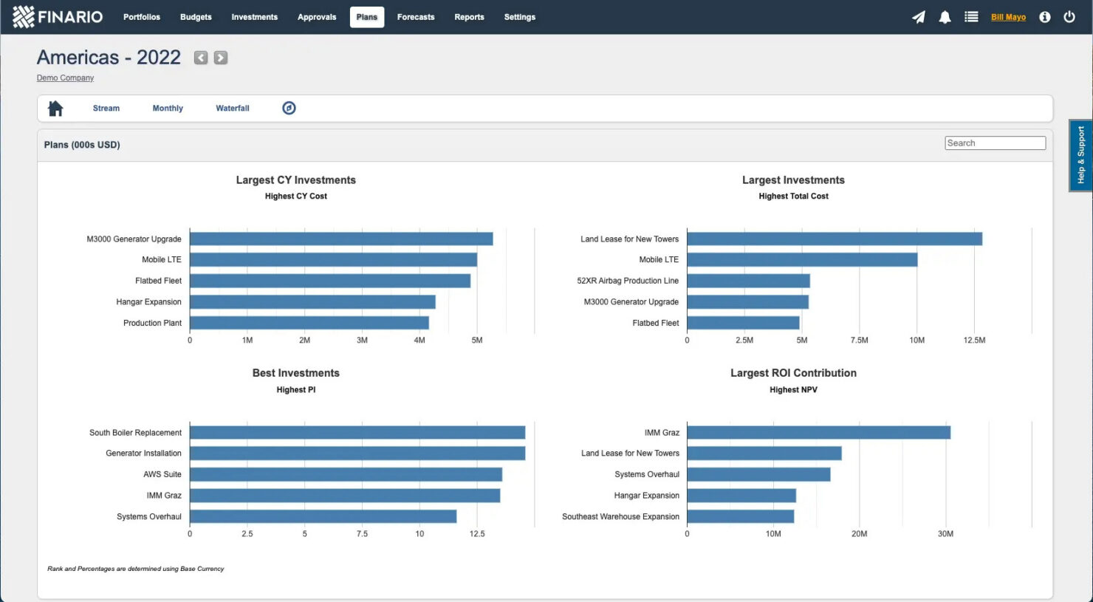Go to next plan arrow
This screenshot has height=602, width=1093.
point(221,58)
